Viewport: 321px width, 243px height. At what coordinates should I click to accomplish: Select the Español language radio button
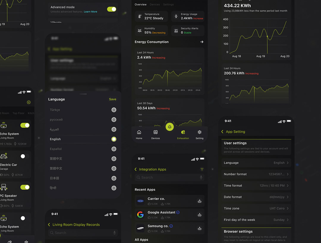point(114,149)
